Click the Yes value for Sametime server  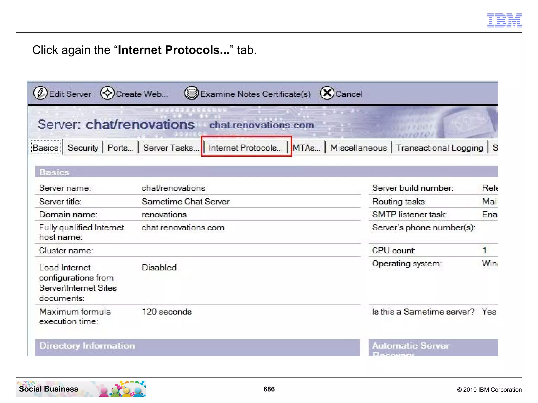(489, 311)
